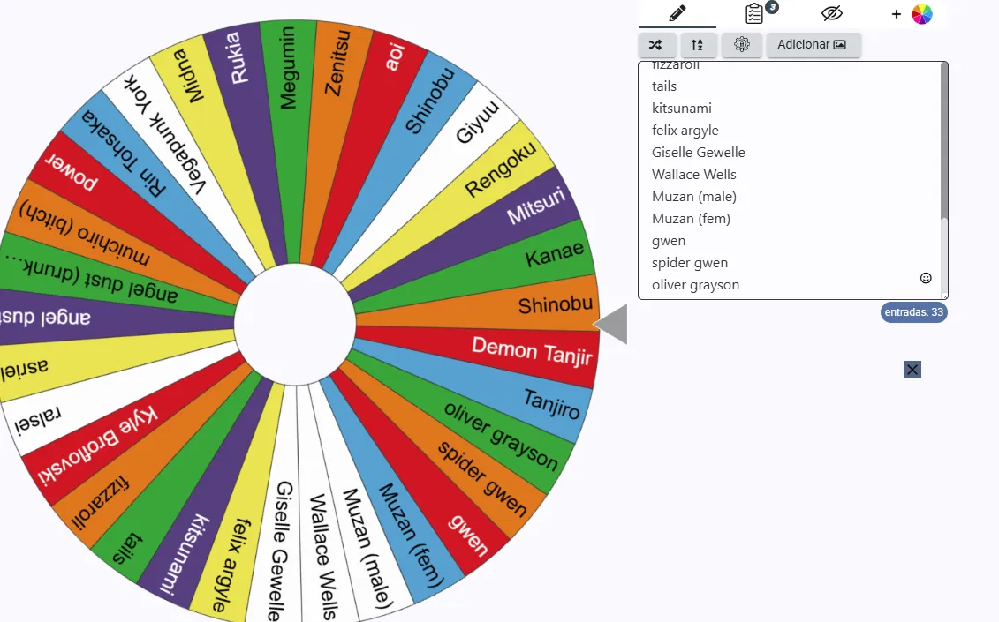Close the panel with X button
The image size is (999, 622).
click(912, 370)
